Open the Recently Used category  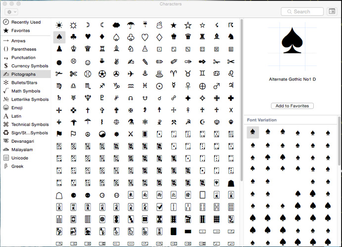pos(26,22)
